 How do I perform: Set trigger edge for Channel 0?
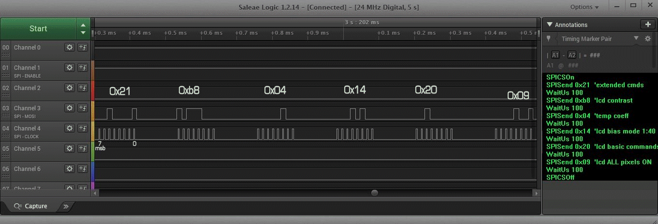[82, 47]
